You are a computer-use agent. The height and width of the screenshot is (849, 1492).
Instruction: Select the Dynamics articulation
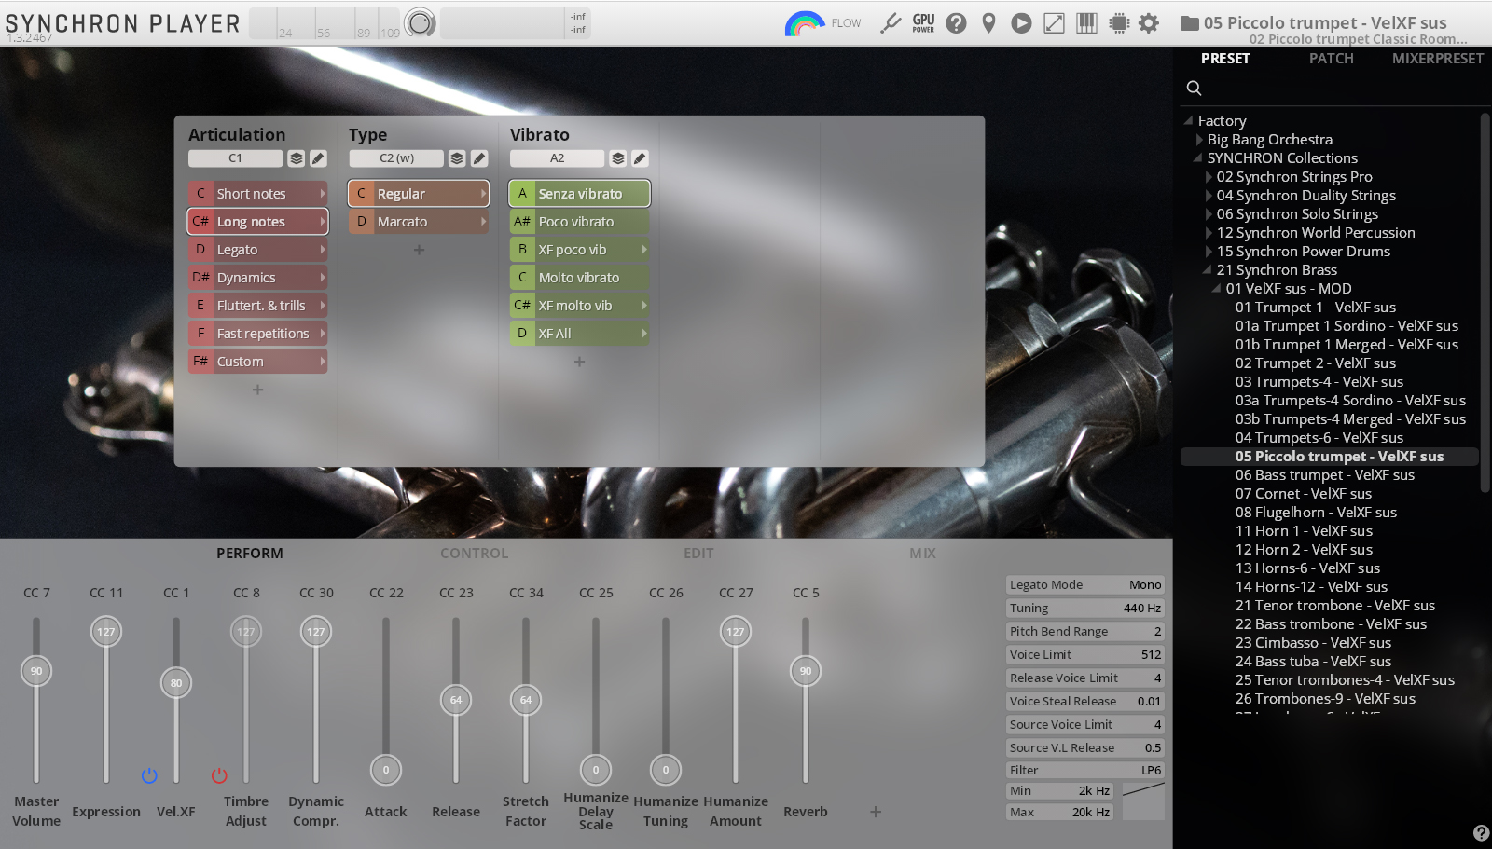pos(258,278)
